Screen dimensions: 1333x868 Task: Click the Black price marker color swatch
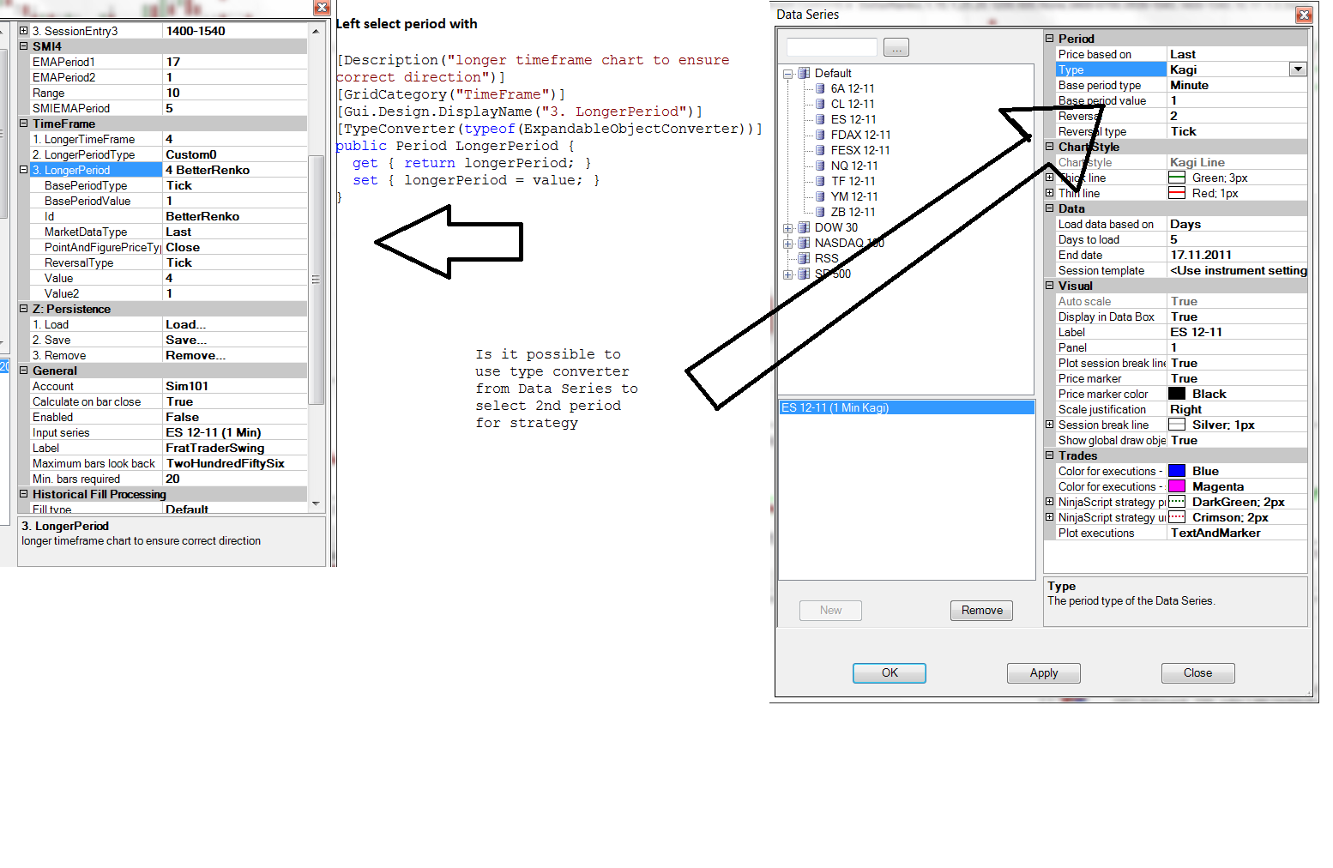pos(1177,394)
